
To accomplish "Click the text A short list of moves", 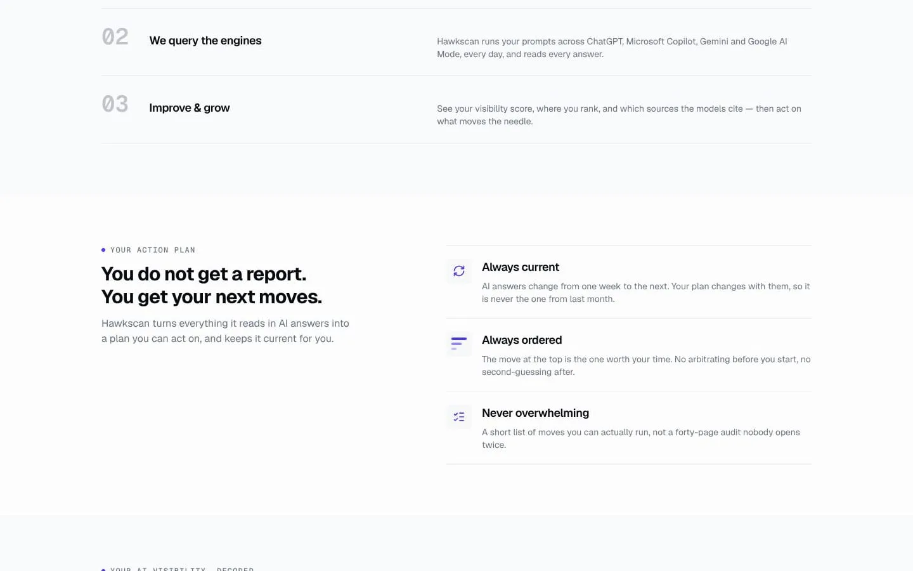I will tap(641, 438).
